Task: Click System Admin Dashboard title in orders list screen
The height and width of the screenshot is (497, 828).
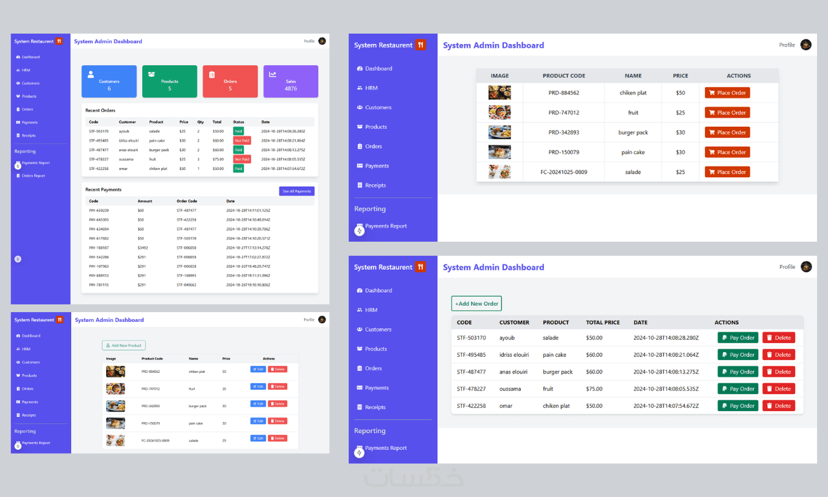Action: pyautogui.click(x=494, y=268)
